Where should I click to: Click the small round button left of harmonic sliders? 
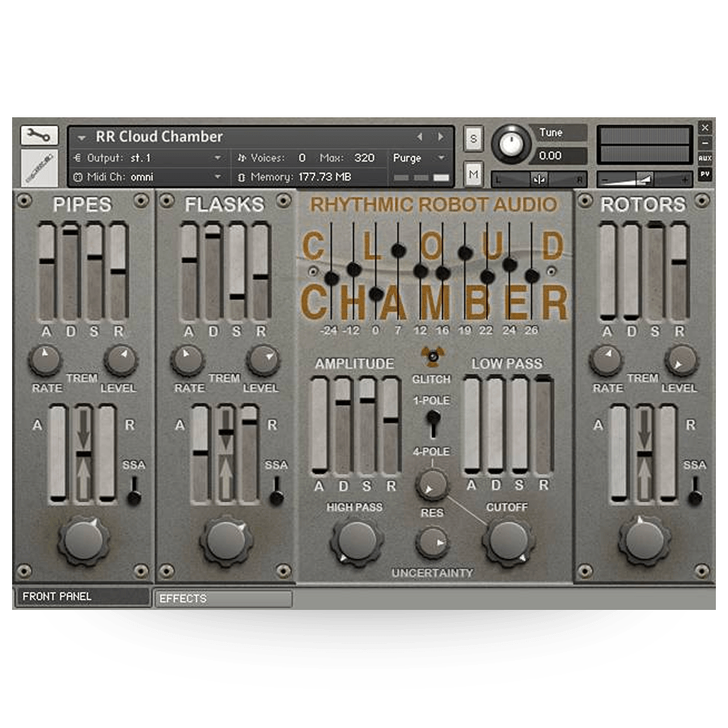coord(313,271)
